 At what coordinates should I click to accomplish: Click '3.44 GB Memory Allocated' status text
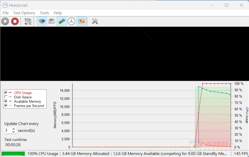86,154
